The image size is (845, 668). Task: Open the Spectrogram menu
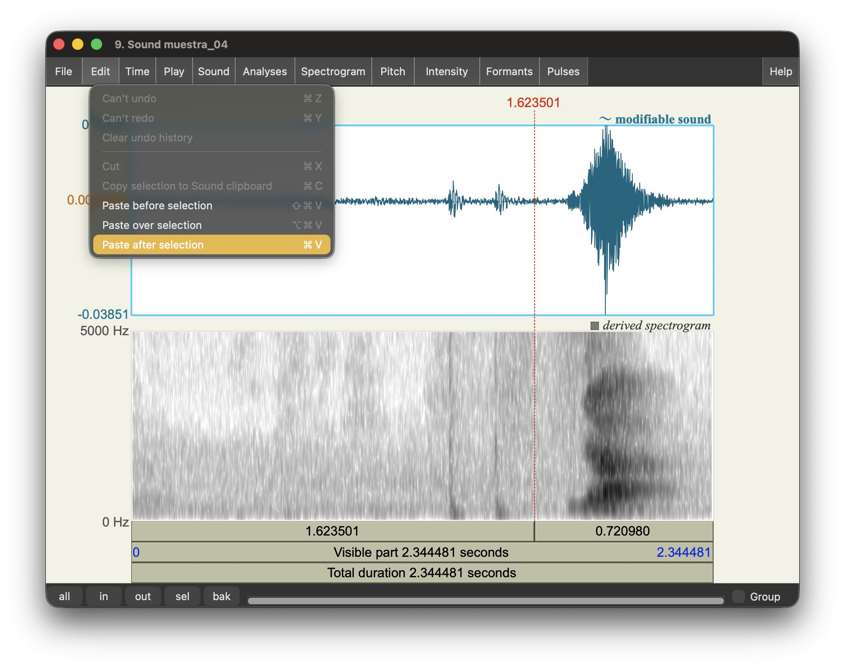(x=333, y=71)
